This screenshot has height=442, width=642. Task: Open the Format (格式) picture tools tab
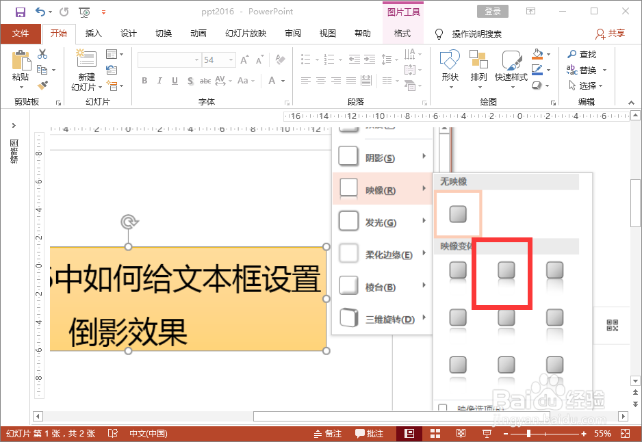(402, 34)
